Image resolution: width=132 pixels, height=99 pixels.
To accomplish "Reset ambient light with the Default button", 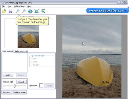I will (x=21, y=82).
